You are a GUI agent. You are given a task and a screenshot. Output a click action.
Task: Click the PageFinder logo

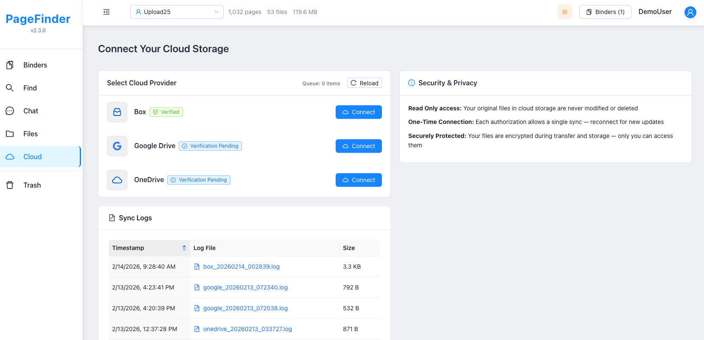[x=38, y=19]
